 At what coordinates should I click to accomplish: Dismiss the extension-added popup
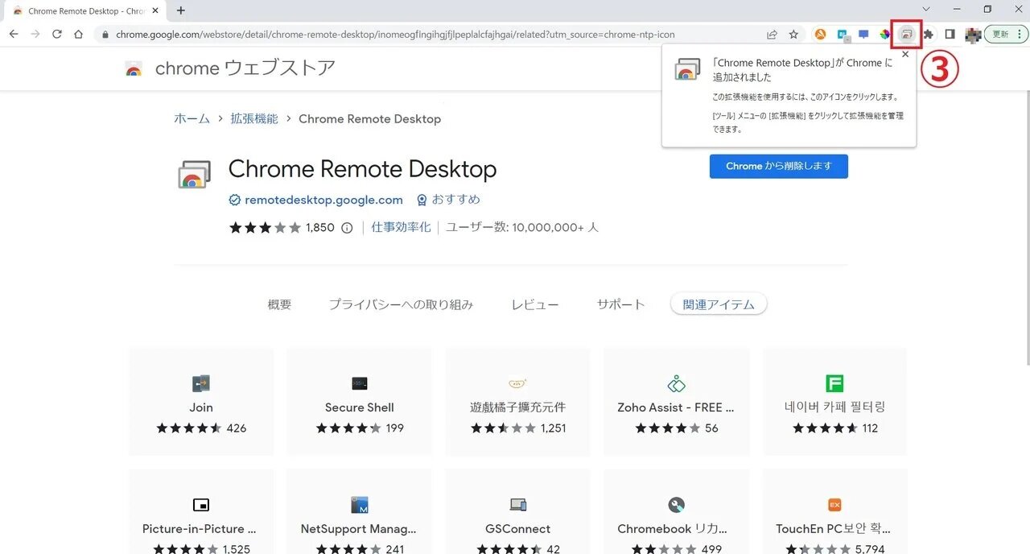coord(905,54)
